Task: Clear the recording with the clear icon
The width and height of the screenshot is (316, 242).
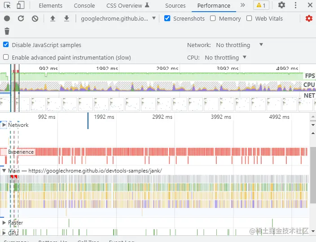Action: 35,19
